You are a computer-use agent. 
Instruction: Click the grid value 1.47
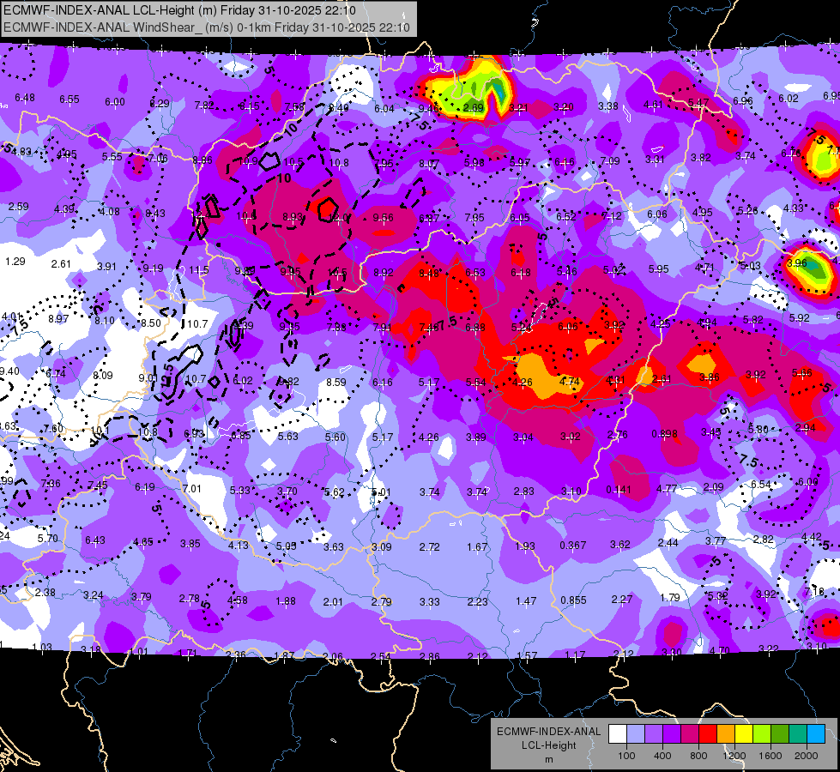pos(525,601)
